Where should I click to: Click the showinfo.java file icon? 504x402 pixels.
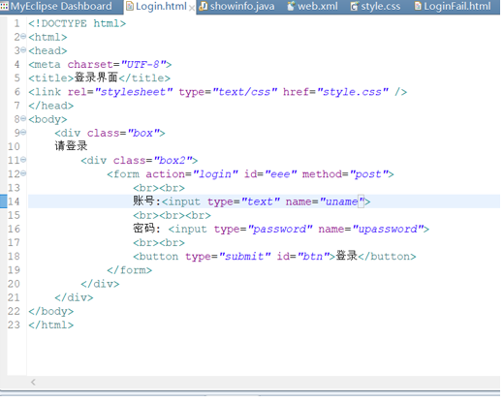coord(204,6)
